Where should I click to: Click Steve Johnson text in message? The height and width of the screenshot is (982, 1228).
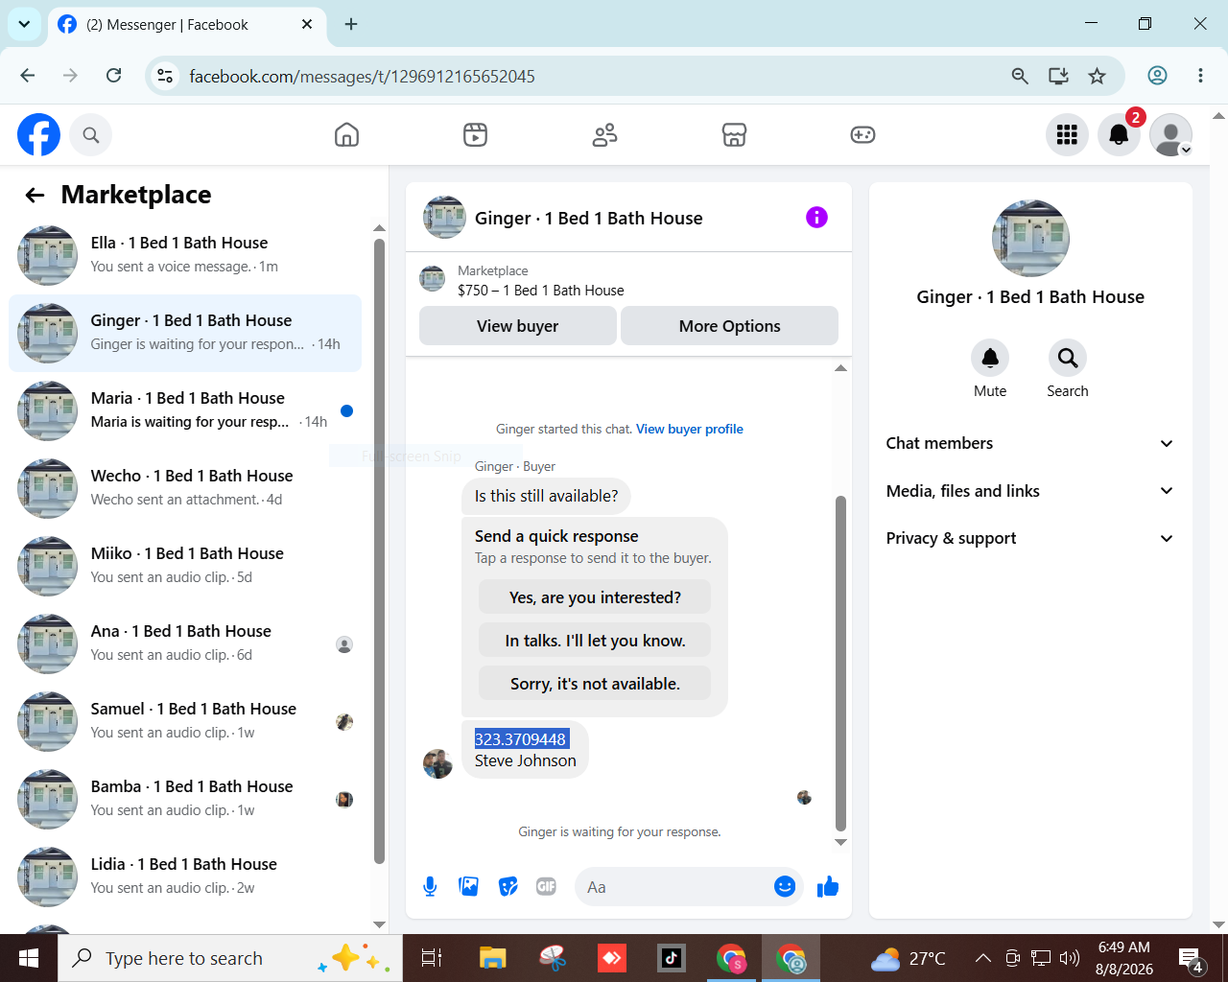pos(526,760)
